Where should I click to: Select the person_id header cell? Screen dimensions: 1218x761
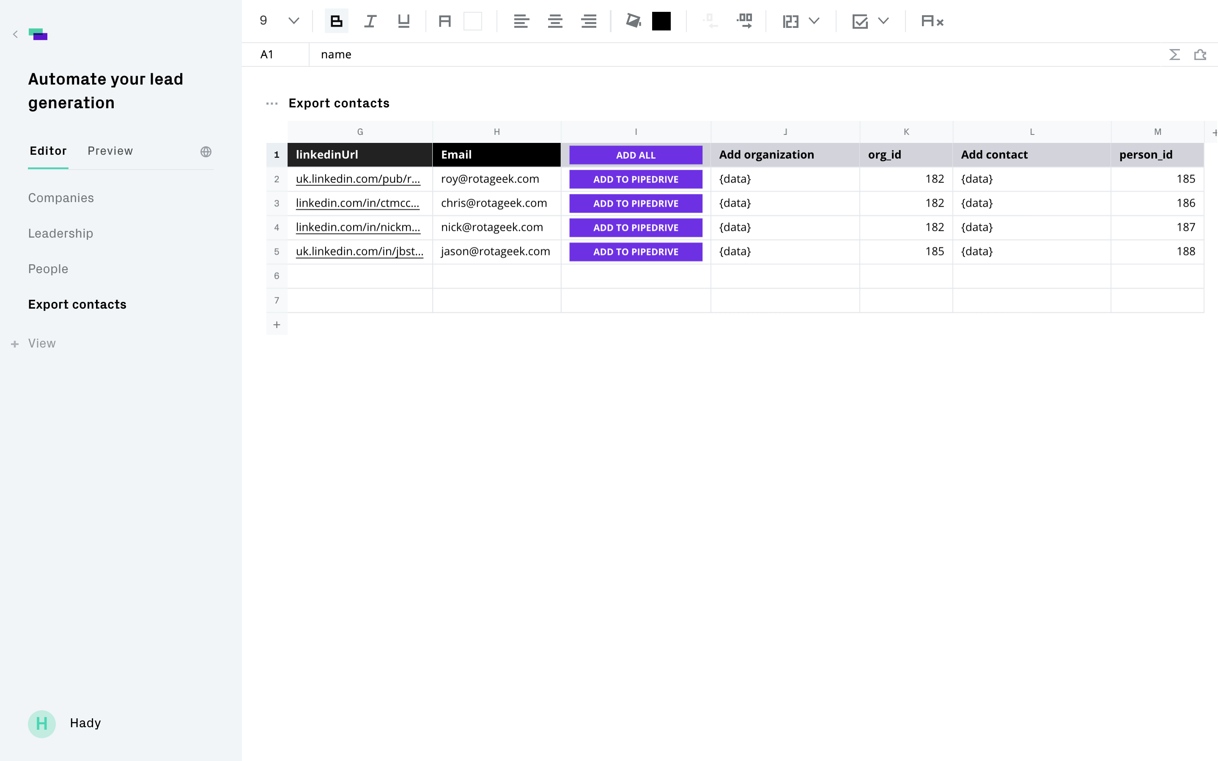tap(1158, 154)
